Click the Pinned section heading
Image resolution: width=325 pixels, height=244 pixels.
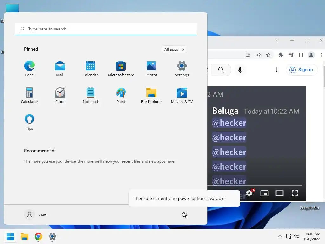(x=31, y=49)
